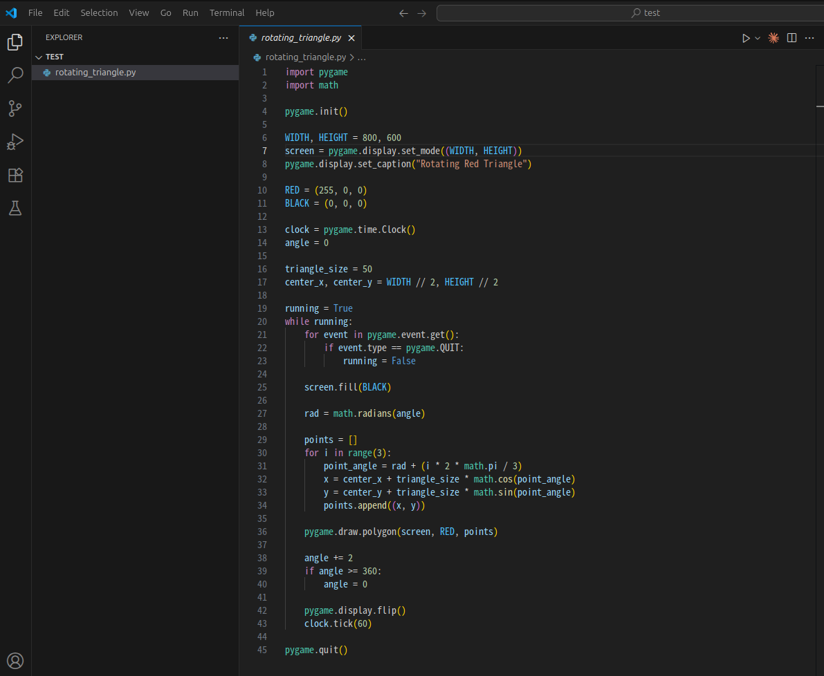Close the rotating_triangle.py tab

[351, 38]
